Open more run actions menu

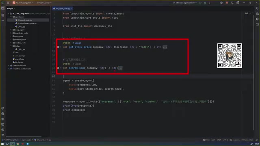[x=210, y=3]
